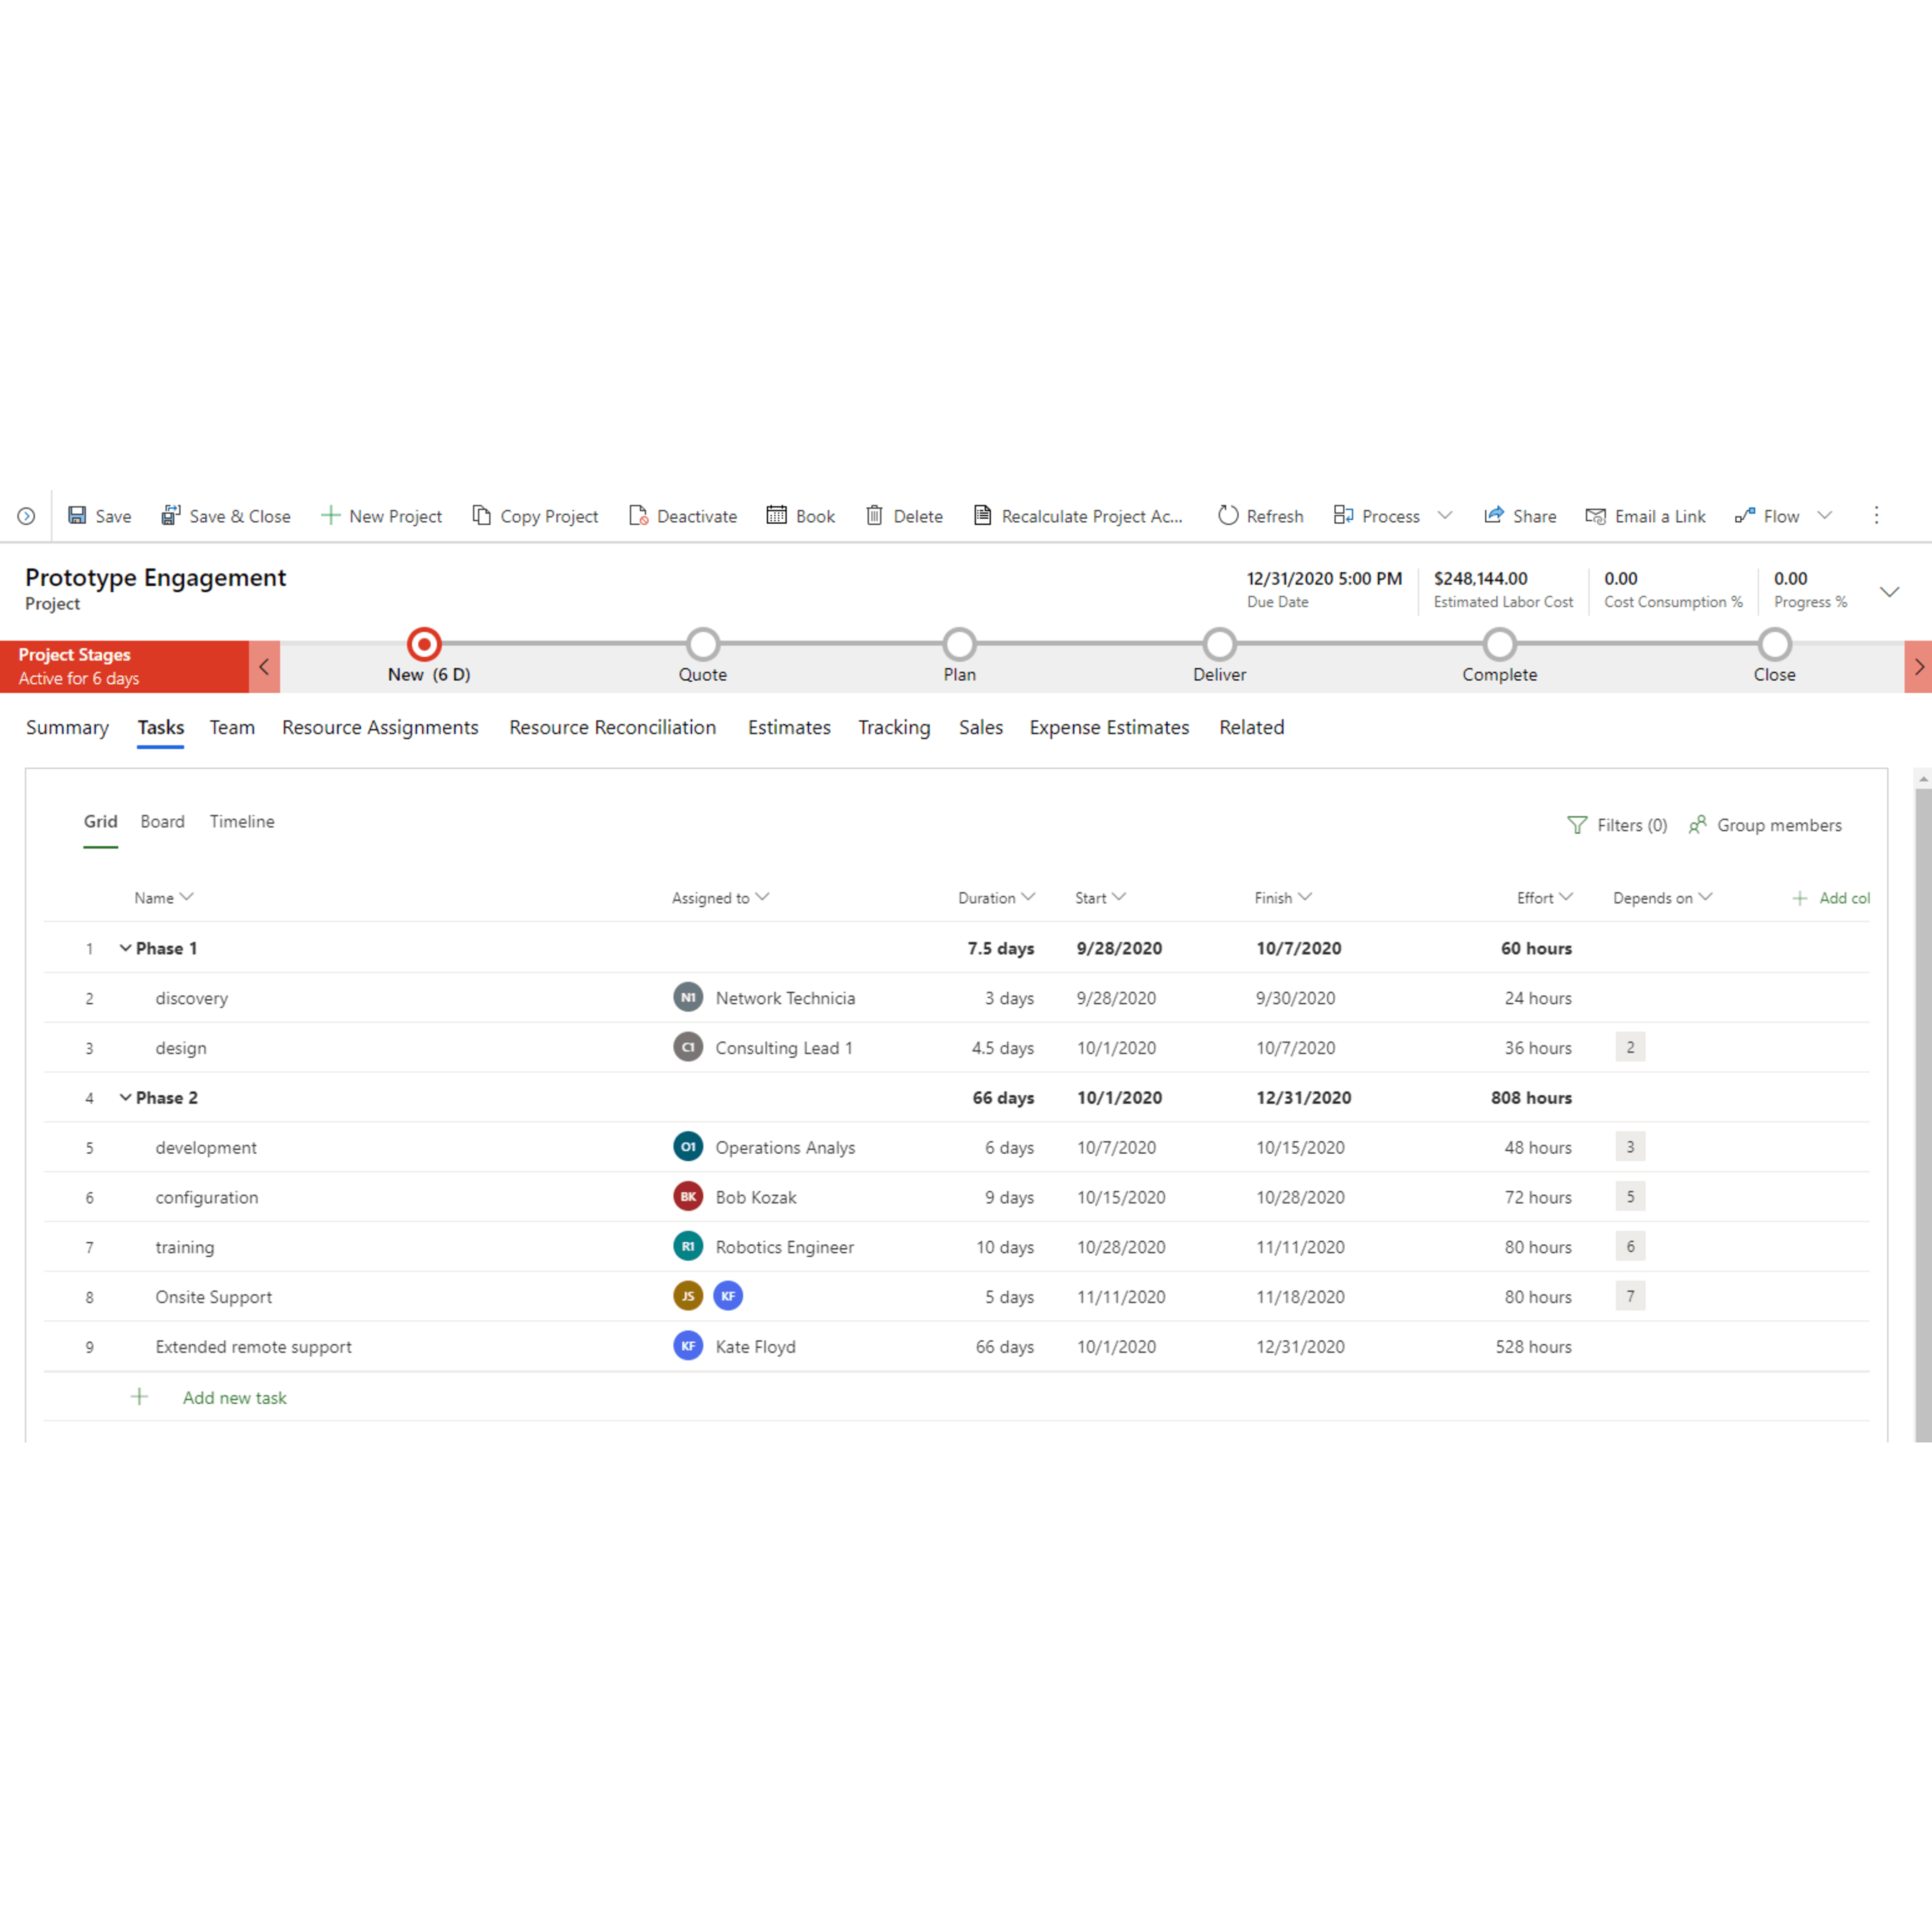Viewport: 1932px width, 1932px height.
Task: Open the Estimates tab
Action: pyautogui.click(x=789, y=727)
